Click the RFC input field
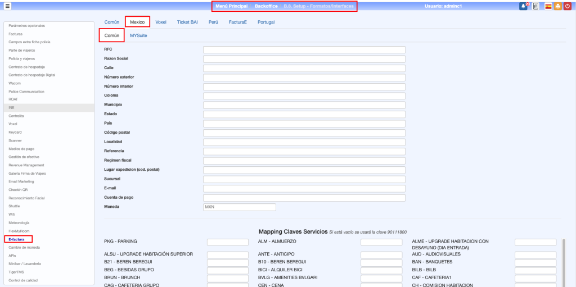Screen dimensions: 576x287 [x=304, y=49]
